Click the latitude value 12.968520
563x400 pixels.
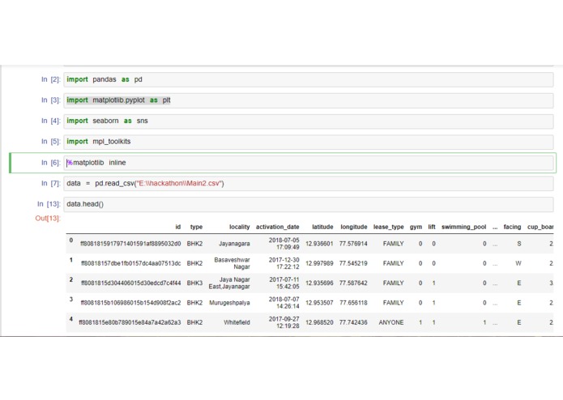(319, 323)
